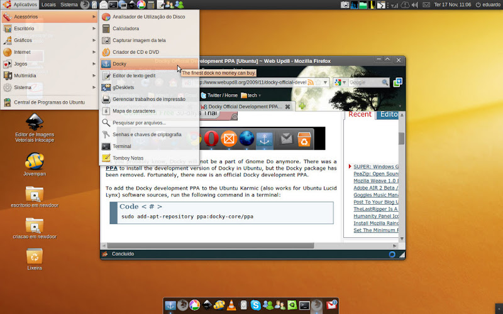503x314 pixels.
Task: Launch Docky from the Acessórios submenu
Action: click(149, 64)
